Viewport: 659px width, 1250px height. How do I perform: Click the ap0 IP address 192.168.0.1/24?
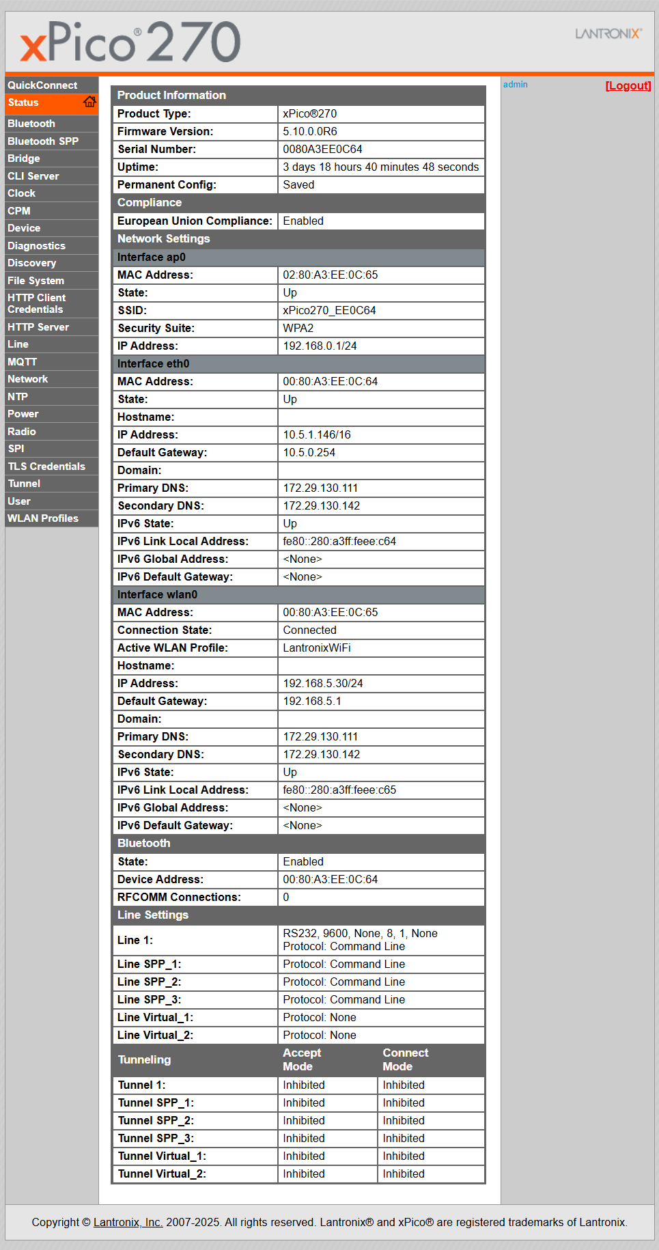point(320,346)
